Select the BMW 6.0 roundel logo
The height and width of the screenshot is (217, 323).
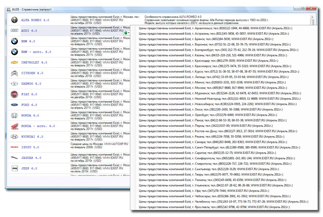[14, 41]
